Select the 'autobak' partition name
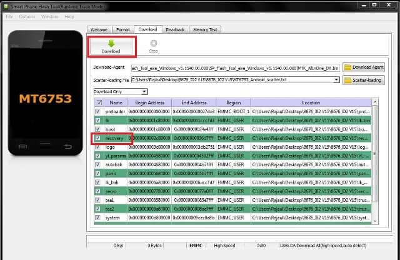 tap(114, 164)
